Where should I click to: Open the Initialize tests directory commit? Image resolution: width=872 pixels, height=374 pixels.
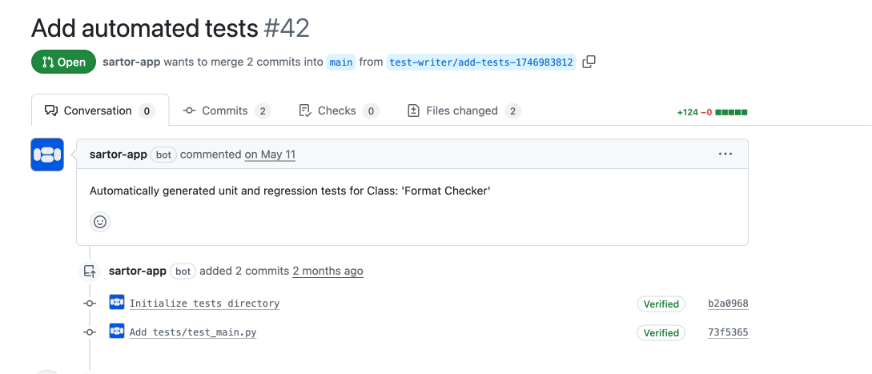click(204, 304)
